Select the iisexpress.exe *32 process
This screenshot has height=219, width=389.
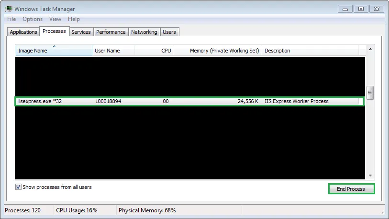pyautogui.click(x=189, y=101)
